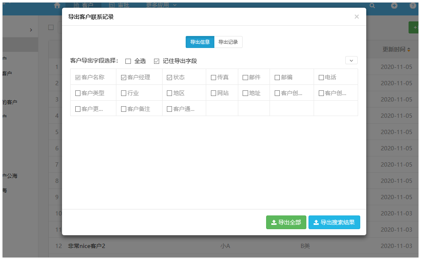
Task: Expand the sidebar chevron arrow
Action: (x=31, y=30)
